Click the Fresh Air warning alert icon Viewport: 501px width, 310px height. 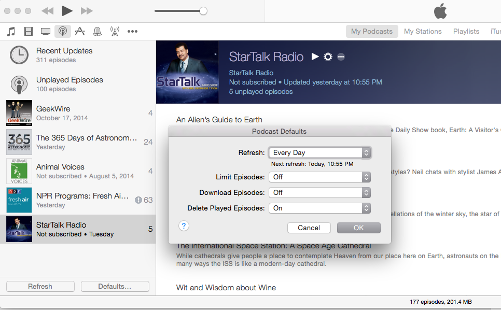click(x=138, y=200)
